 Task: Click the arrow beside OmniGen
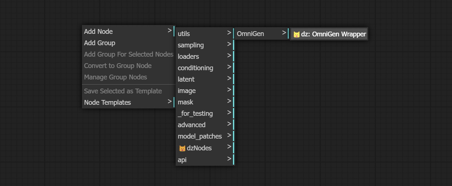pos(284,33)
